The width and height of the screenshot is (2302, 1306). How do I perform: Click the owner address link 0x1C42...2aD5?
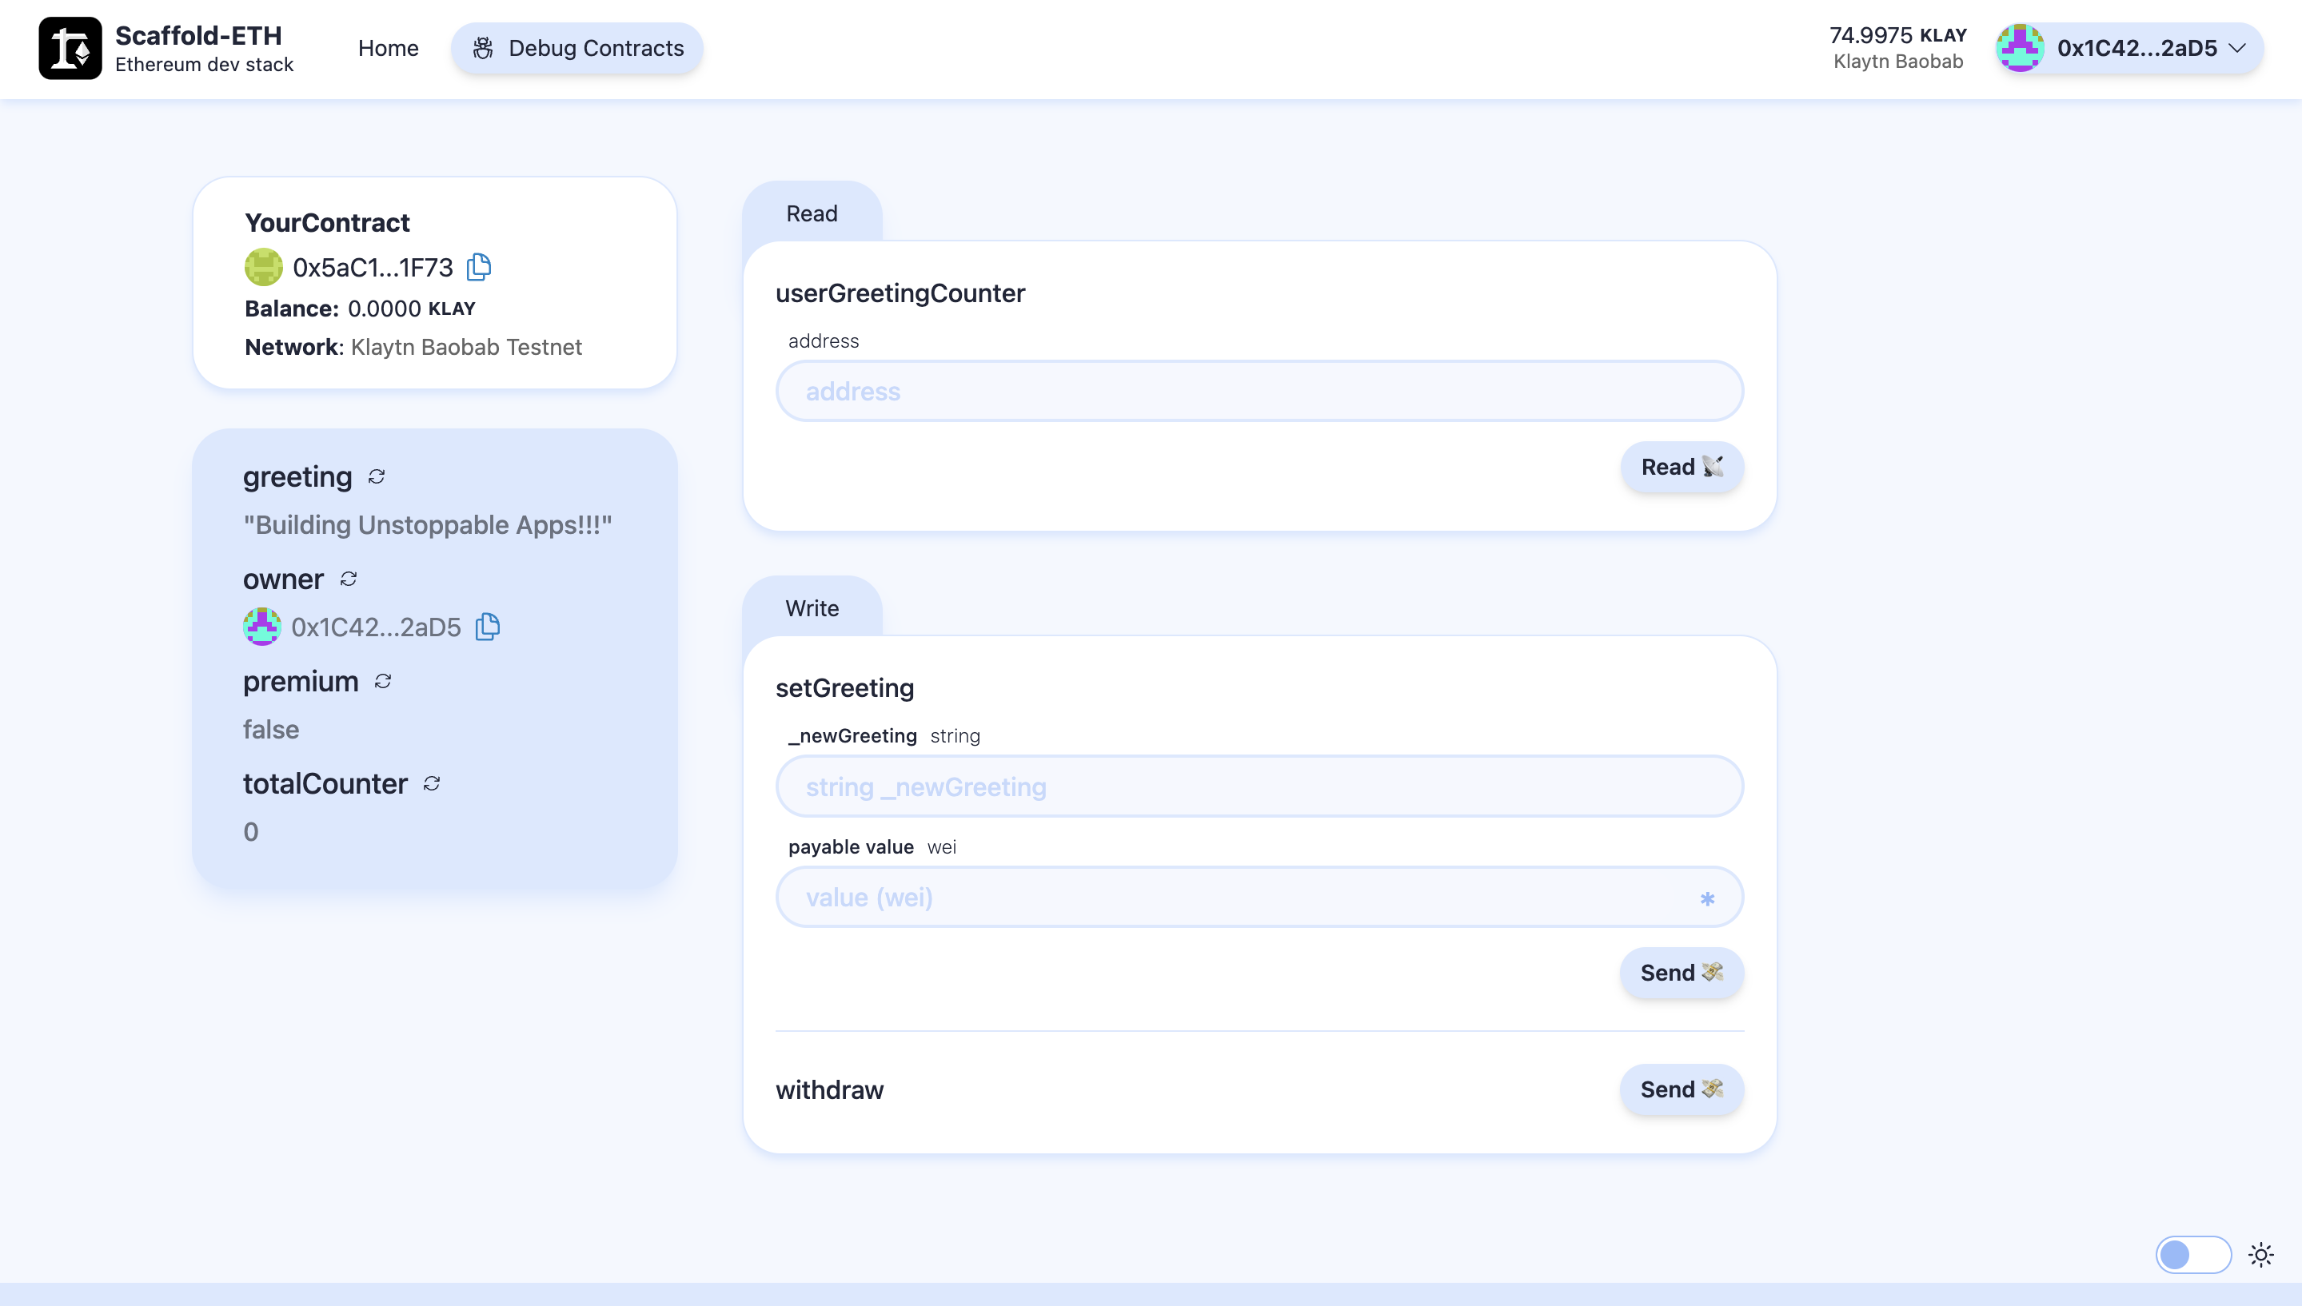375,627
